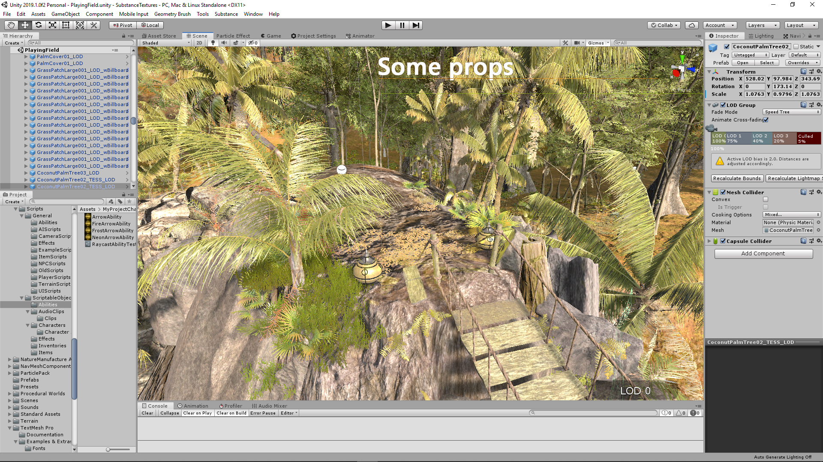Open the Layer dropdown (Default)
This screenshot has height=462, width=823.
(x=805, y=55)
